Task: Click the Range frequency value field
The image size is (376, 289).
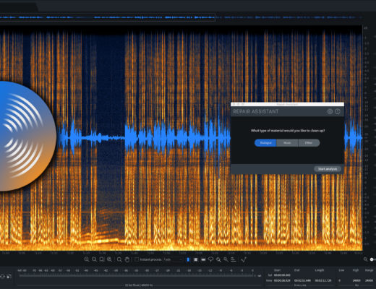Action: pos(369,280)
